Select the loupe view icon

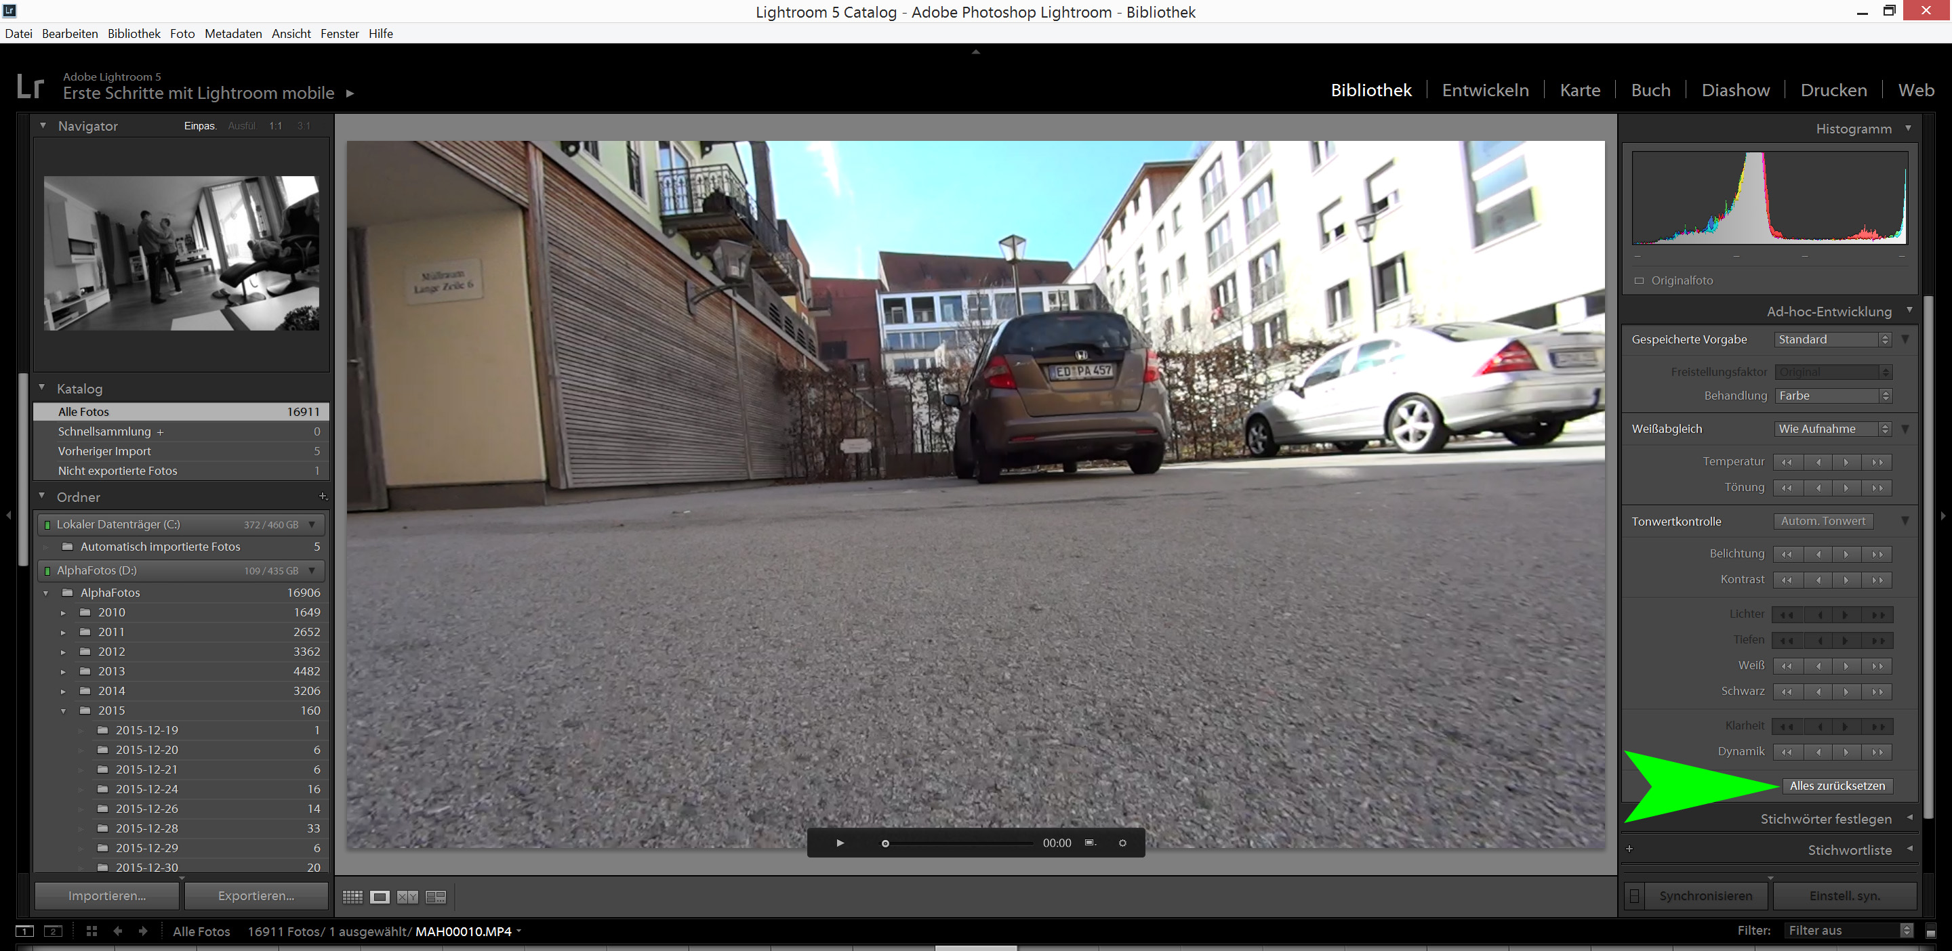tap(380, 897)
